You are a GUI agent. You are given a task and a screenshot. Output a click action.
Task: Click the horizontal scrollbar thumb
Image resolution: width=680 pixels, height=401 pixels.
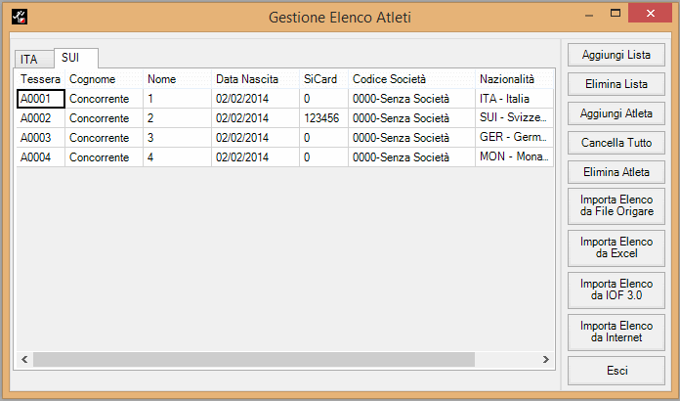(x=254, y=359)
